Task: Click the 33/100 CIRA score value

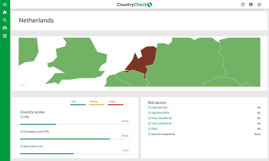Action: click(x=125, y=121)
